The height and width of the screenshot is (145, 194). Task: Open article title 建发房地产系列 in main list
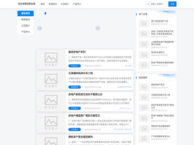tap(77, 52)
